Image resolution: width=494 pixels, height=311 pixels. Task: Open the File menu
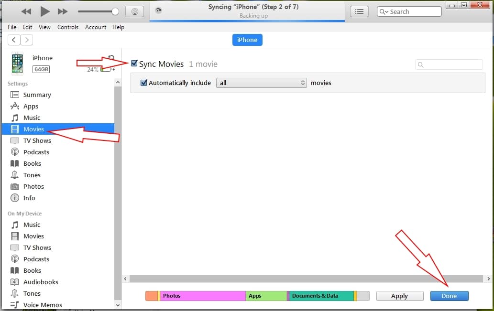click(x=12, y=27)
